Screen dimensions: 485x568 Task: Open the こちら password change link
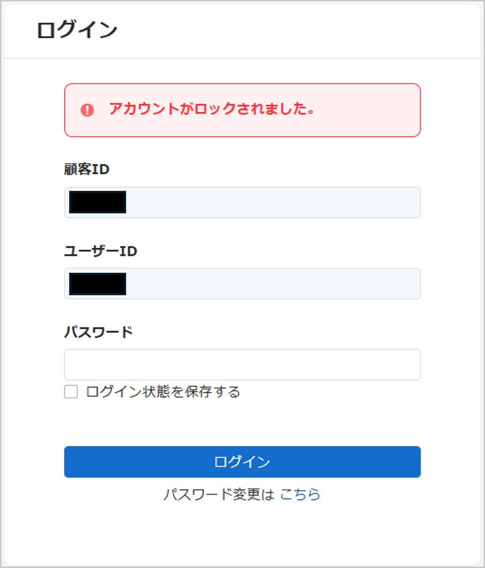(x=301, y=494)
